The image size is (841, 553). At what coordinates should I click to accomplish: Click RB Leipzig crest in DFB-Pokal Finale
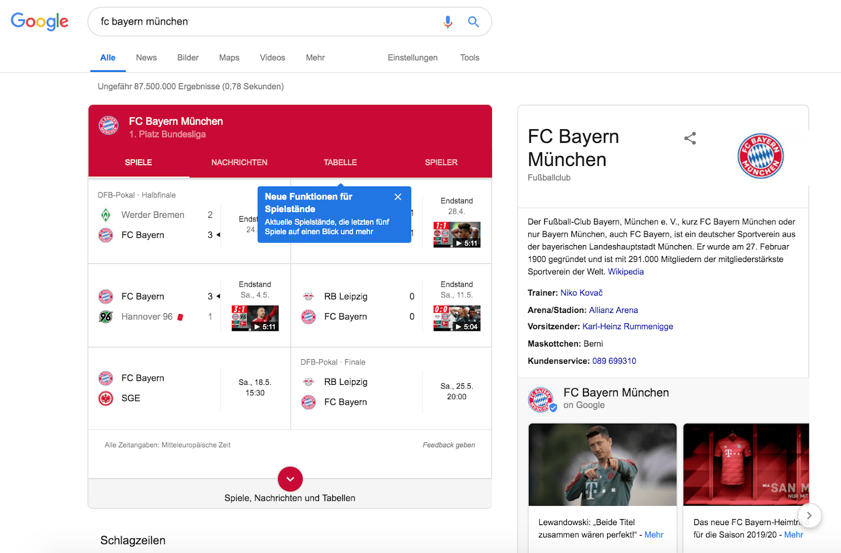pos(309,382)
